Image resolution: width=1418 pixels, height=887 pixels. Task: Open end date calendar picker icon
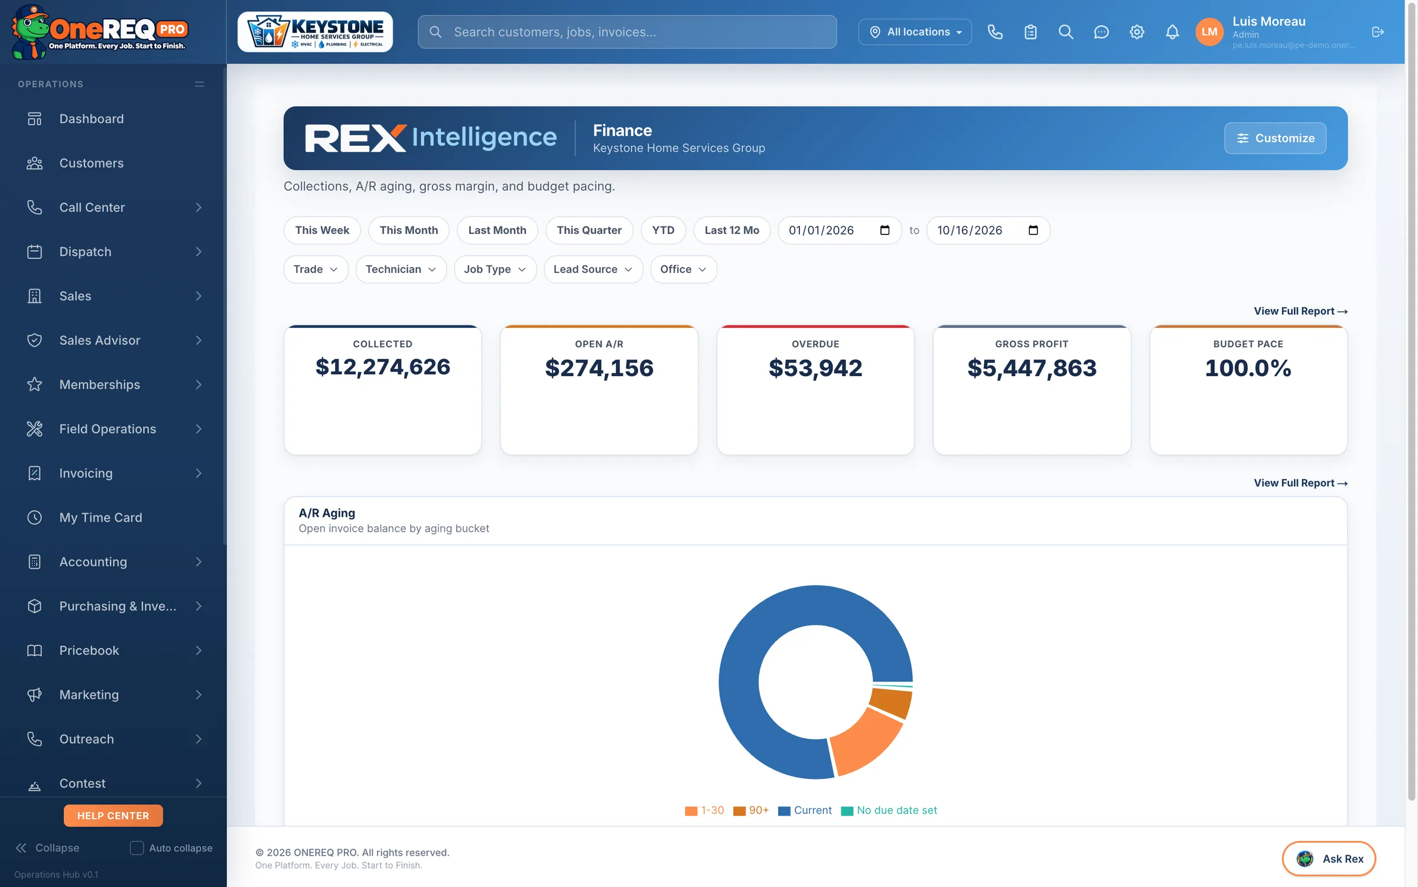coord(1033,230)
